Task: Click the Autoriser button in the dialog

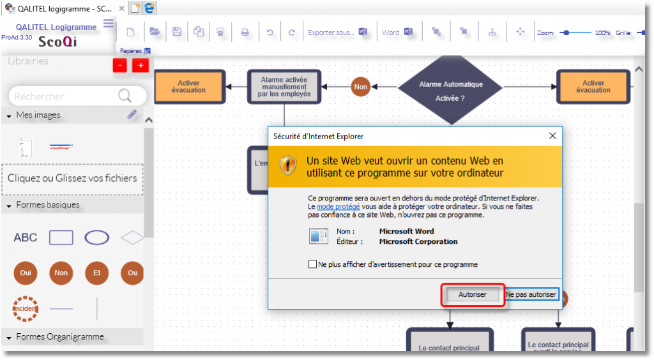Action: pyautogui.click(x=473, y=295)
